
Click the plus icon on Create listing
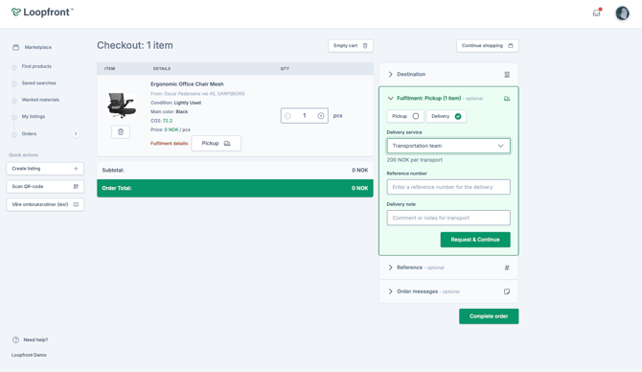pos(76,169)
